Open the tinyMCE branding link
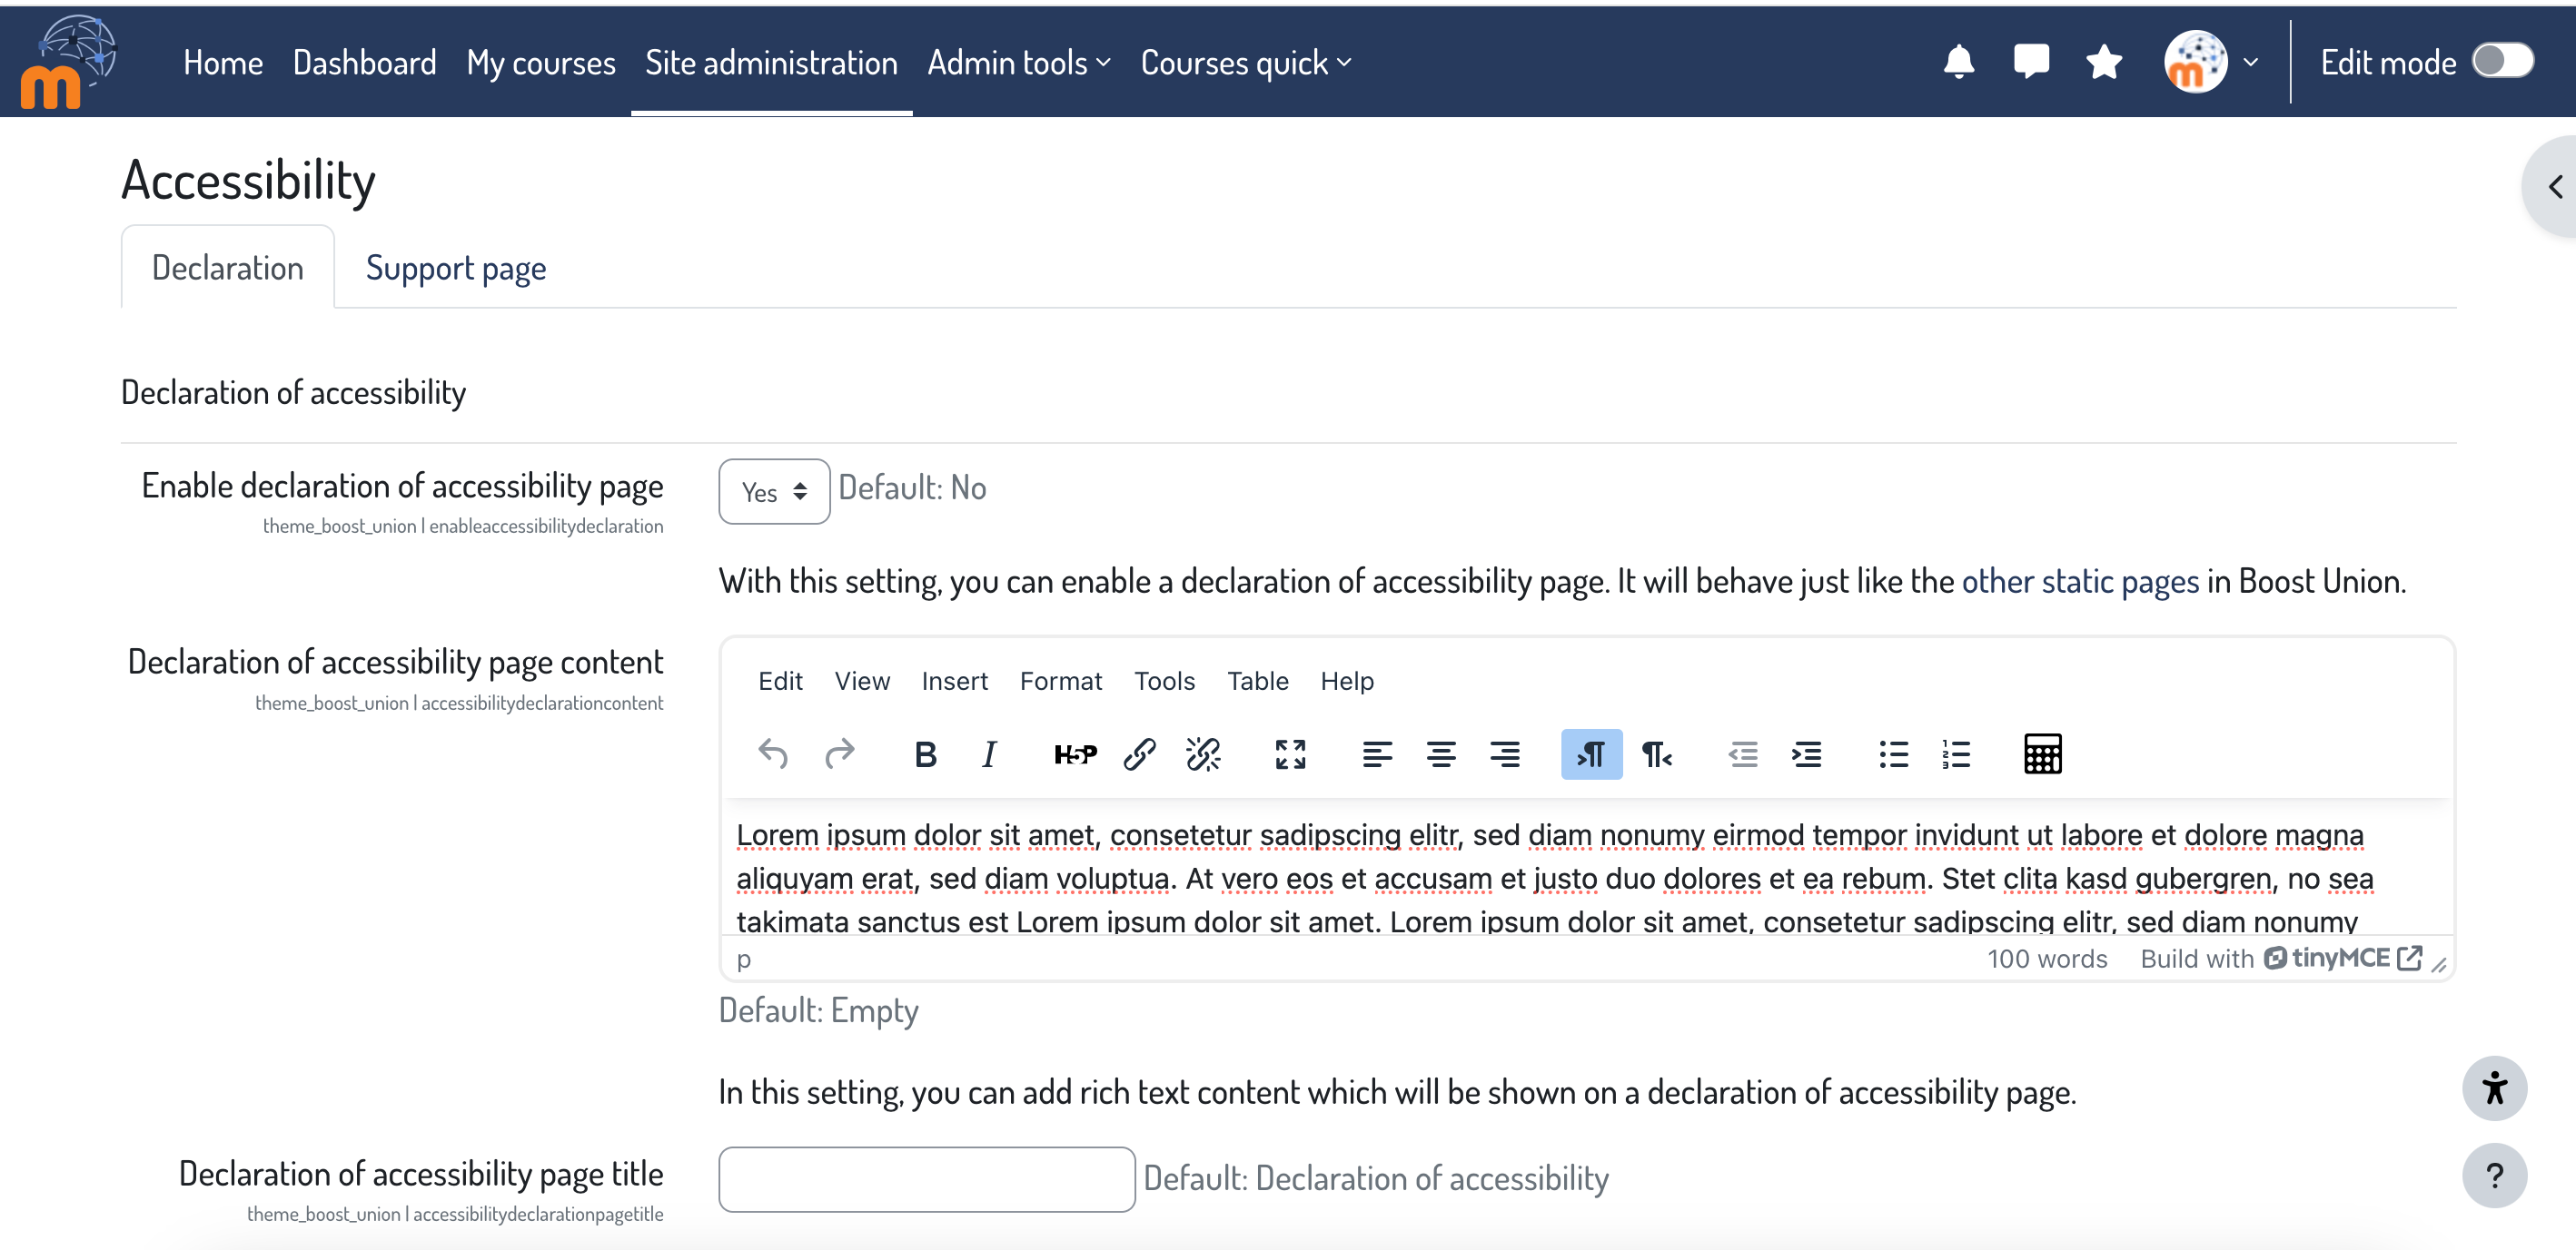Image resolution: width=2576 pixels, height=1250 pixels. pyautogui.click(x=2343, y=959)
